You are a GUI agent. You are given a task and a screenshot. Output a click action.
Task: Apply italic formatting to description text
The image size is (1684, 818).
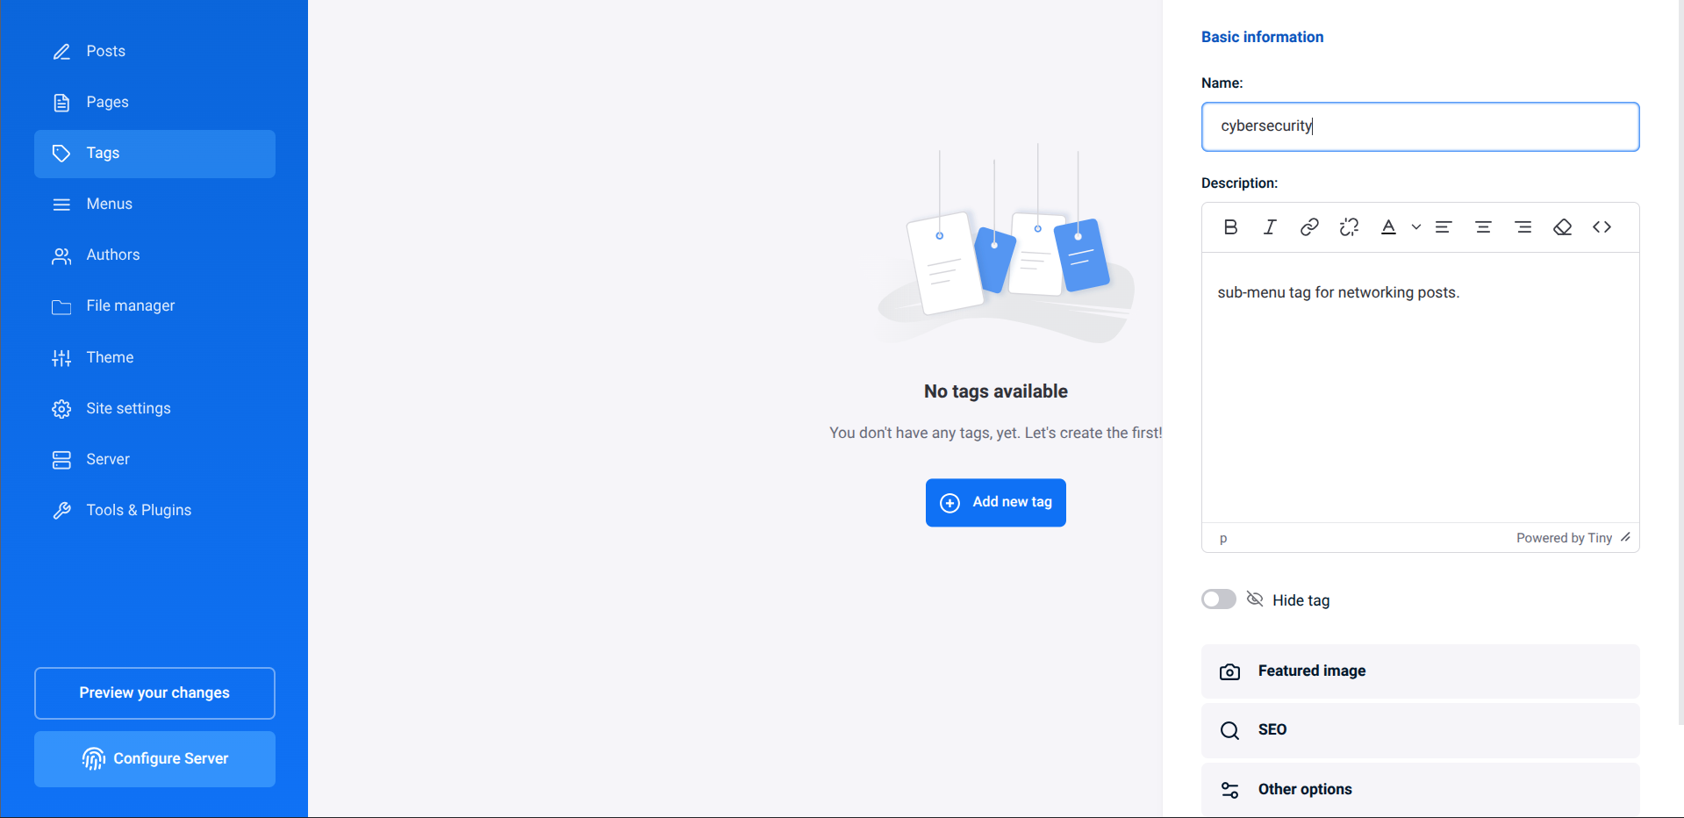tap(1269, 226)
